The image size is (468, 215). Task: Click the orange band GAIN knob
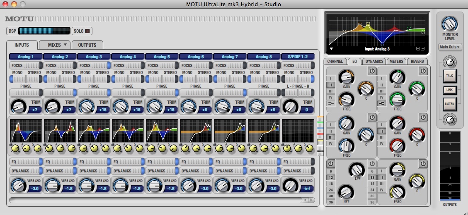click(x=346, y=77)
